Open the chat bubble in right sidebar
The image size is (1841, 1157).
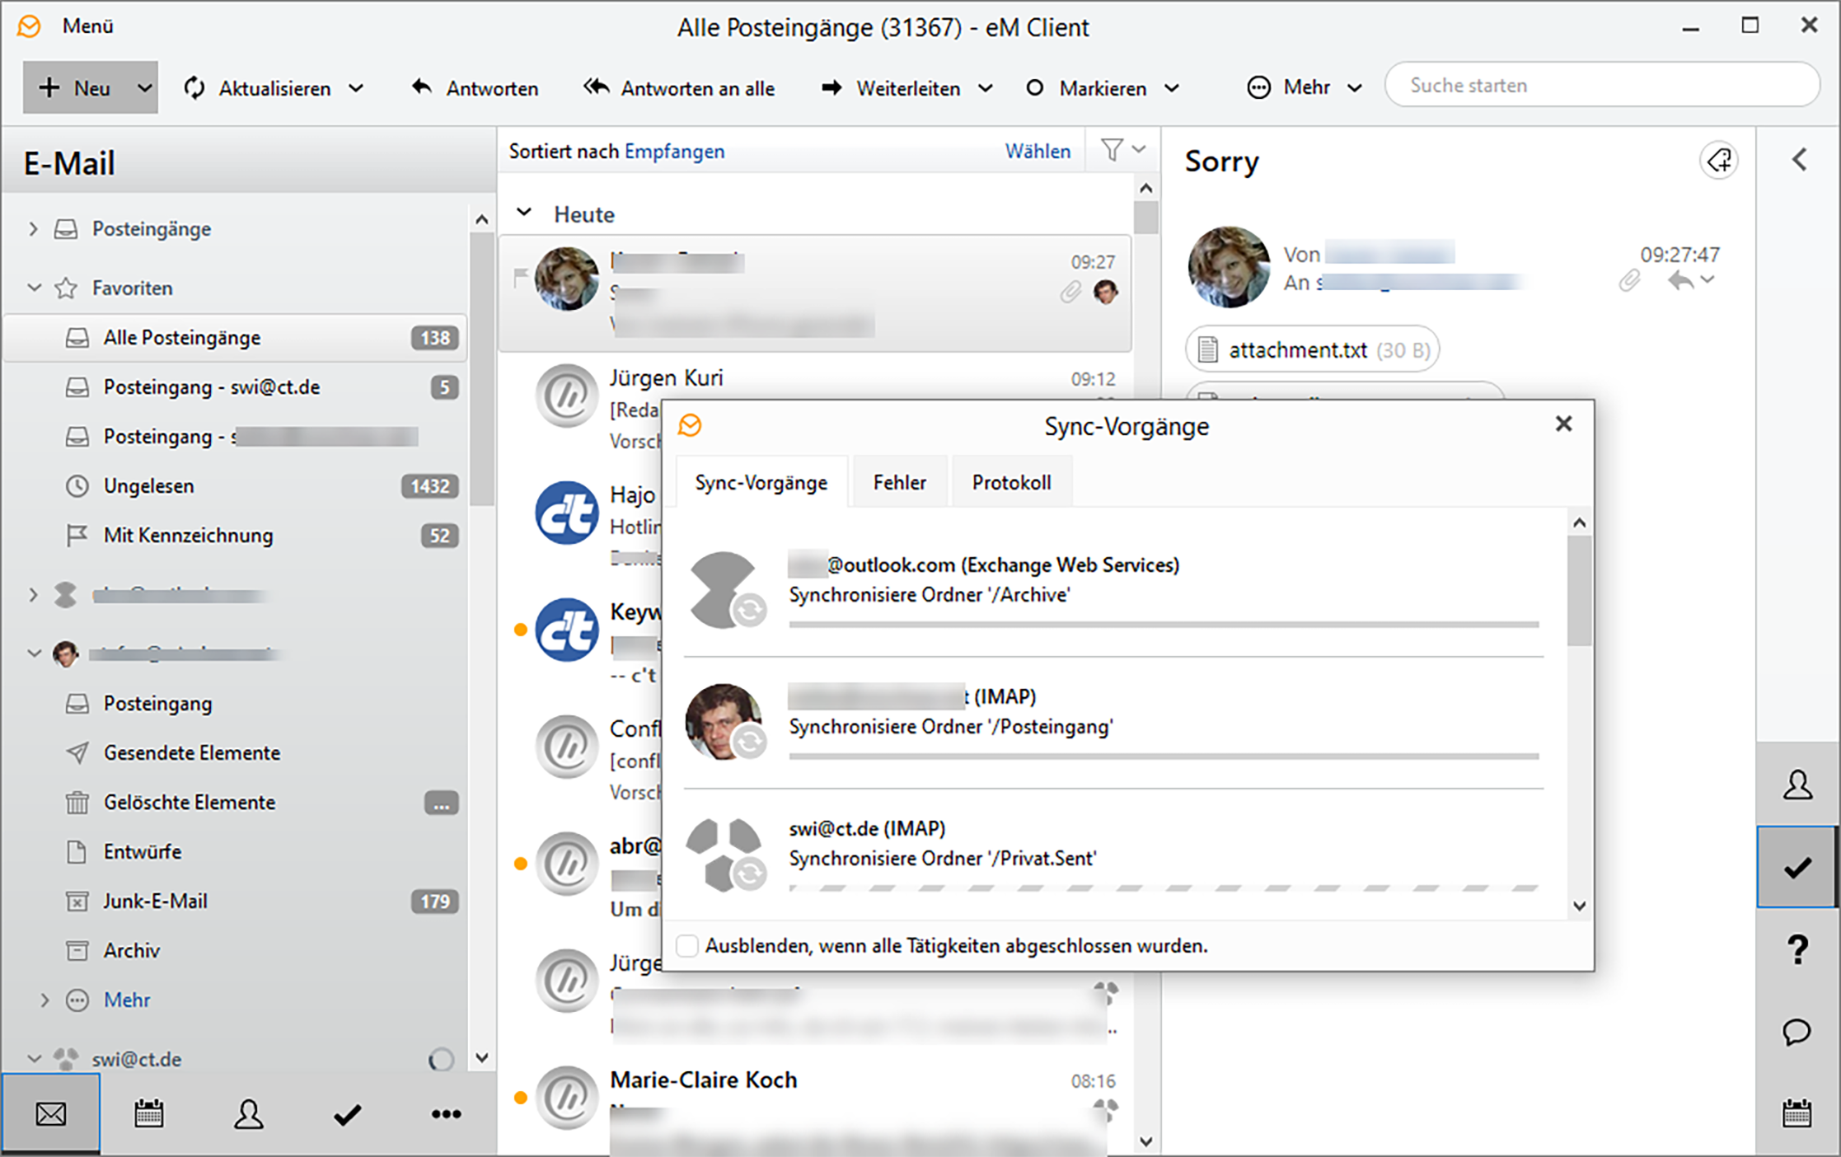tap(1796, 1032)
